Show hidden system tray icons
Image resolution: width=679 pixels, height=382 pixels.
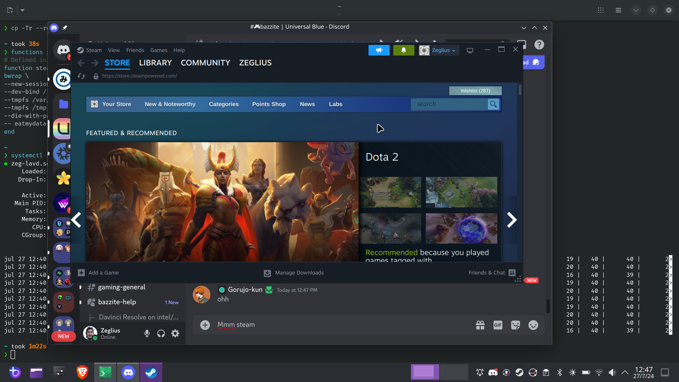click(625, 372)
